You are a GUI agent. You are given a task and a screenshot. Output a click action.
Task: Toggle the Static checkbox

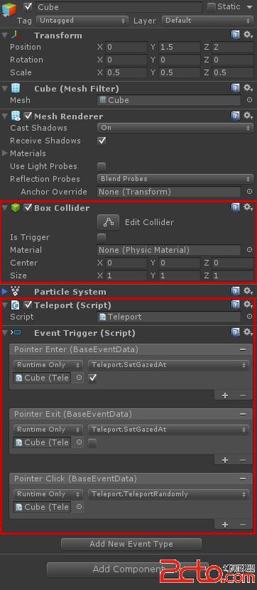[x=212, y=7]
